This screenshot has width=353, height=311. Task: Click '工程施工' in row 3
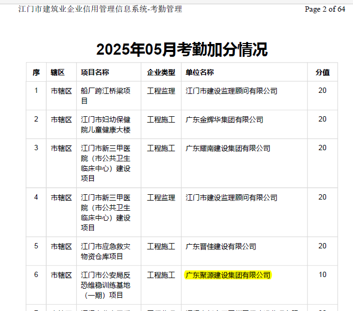161,148
